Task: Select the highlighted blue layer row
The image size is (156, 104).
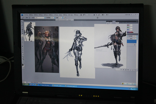Action: [x=132, y=42]
